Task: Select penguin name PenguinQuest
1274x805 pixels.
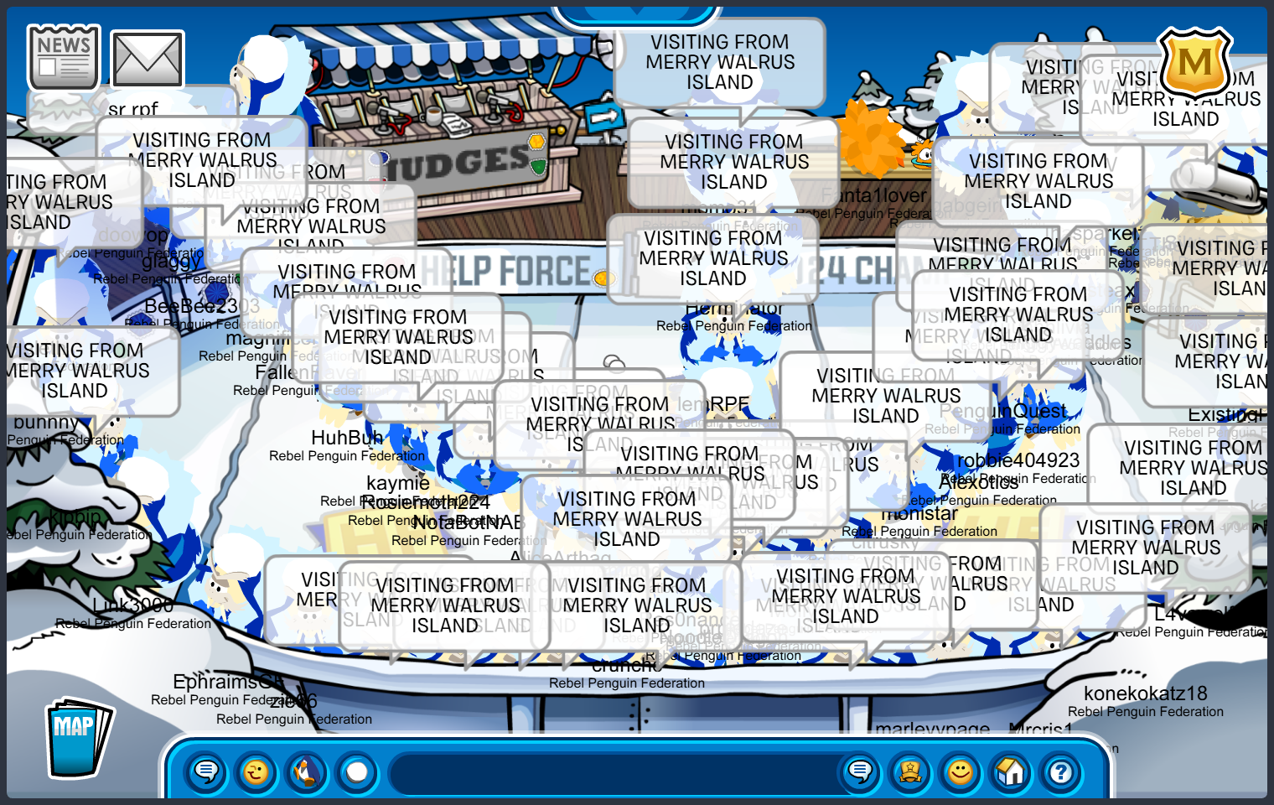Action: (1002, 411)
